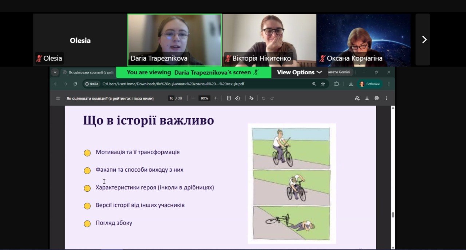Click the PDF vertical scrollbar thumb

[x=393, y=215]
